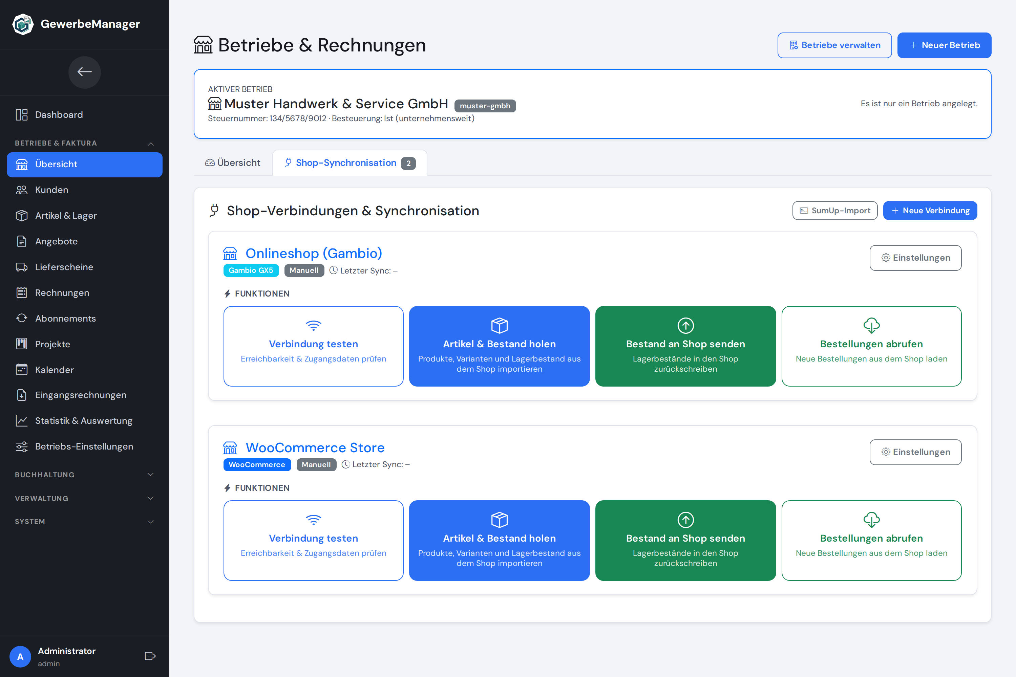
Task: Click the Gambio GX5 badge
Action: (x=251, y=270)
